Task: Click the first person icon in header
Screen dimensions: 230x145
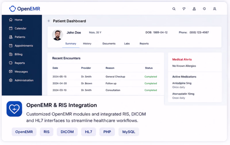Action: [194, 9]
